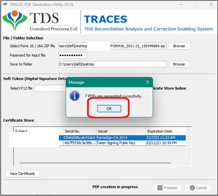Click the Subject column header
The height and width of the screenshot is (196, 218).
click(39, 131)
